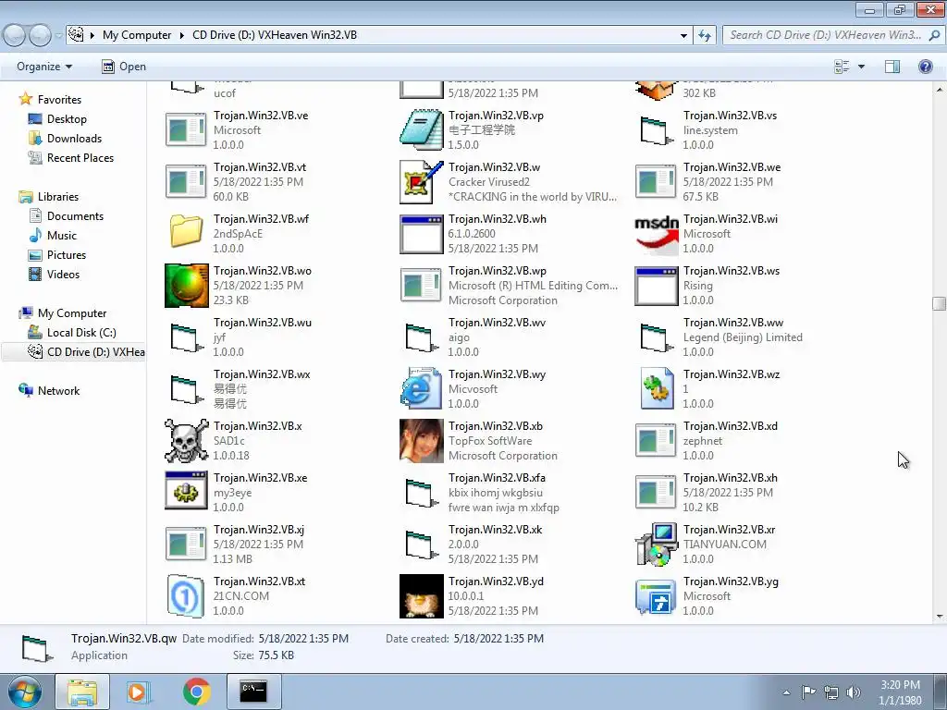
Task: Open Recent Places in Favorites
Action: 80,157
